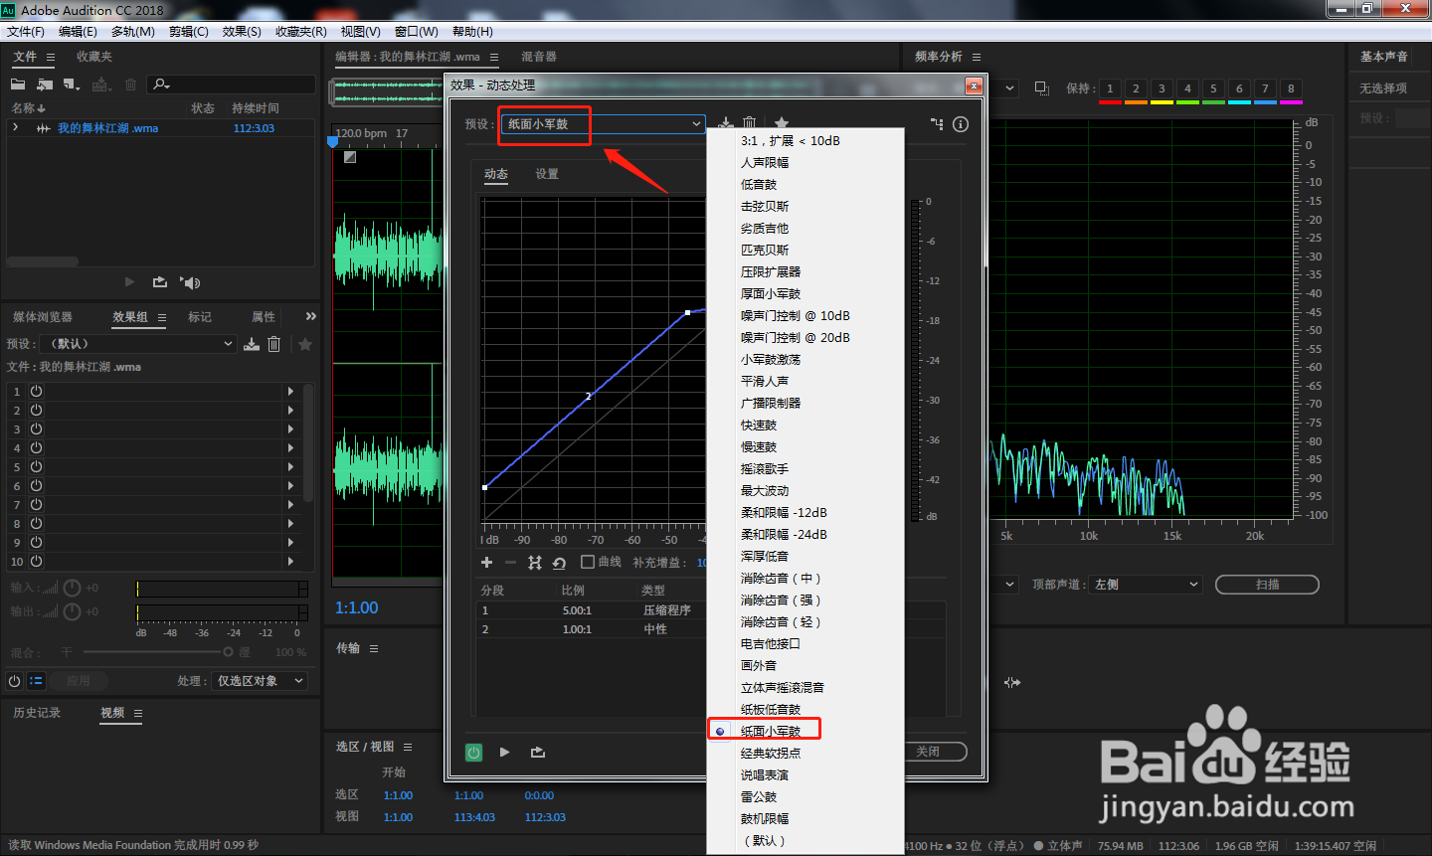
Task: Open the Files panel menu icon
Action: 51,58
